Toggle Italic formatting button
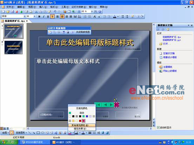 point(44,16)
